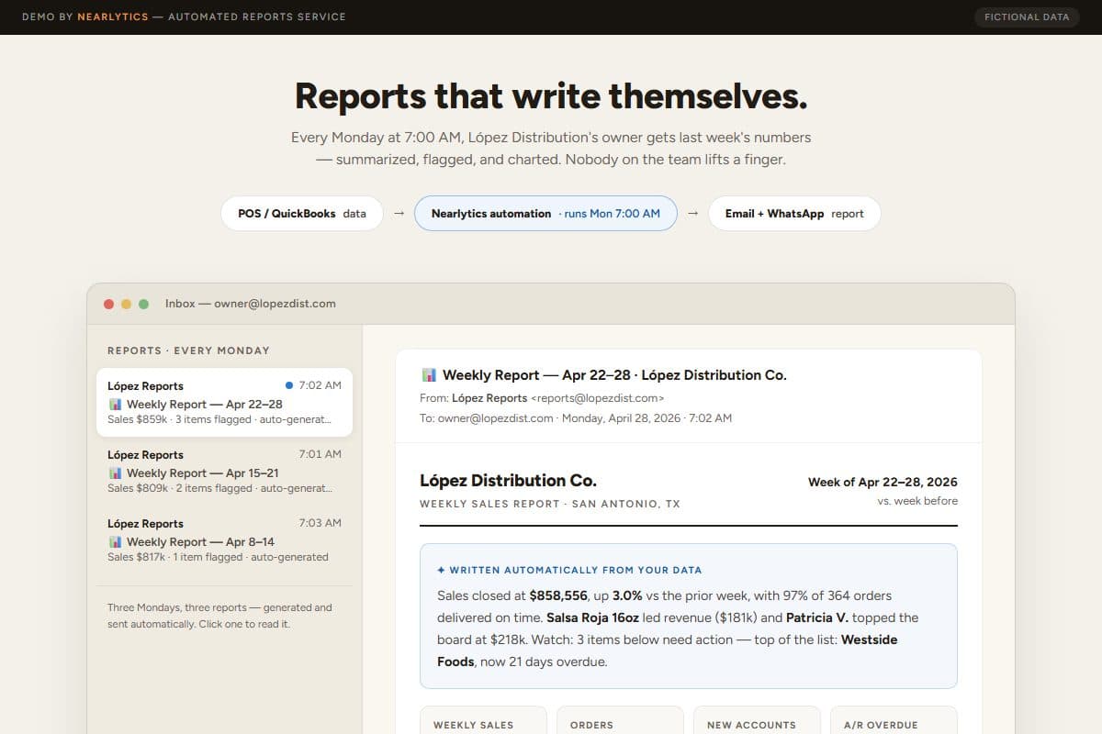Click the arrow between Nearlytics and Email pills
Viewport: 1102px width, 734px height.
click(x=692, y=213)
